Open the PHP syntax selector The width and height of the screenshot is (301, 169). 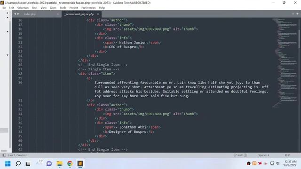[x=287, y=155]
